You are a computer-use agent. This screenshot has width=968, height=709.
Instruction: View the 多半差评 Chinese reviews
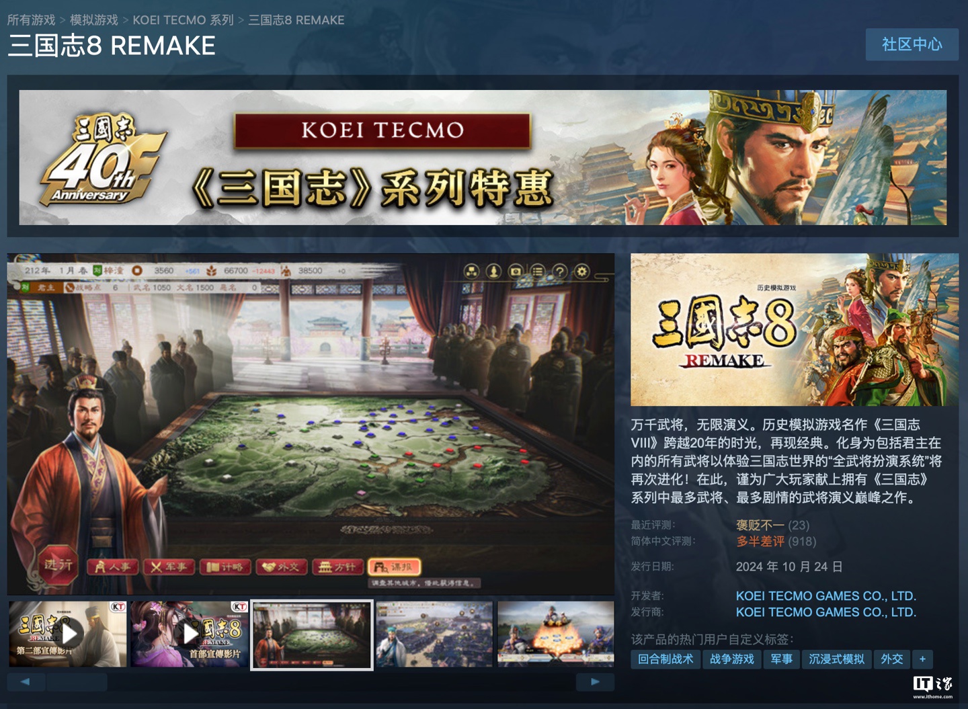tap(760, 542)
